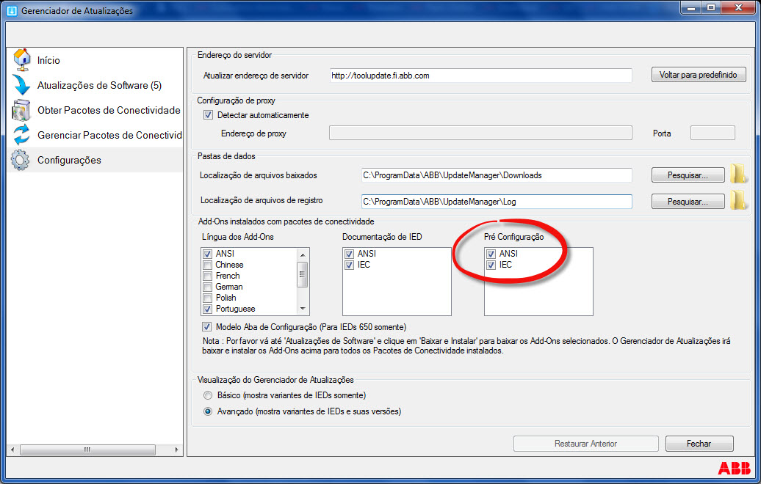Click the Porta input field
The height and width of the screenshot is (484, 761).
713,133
